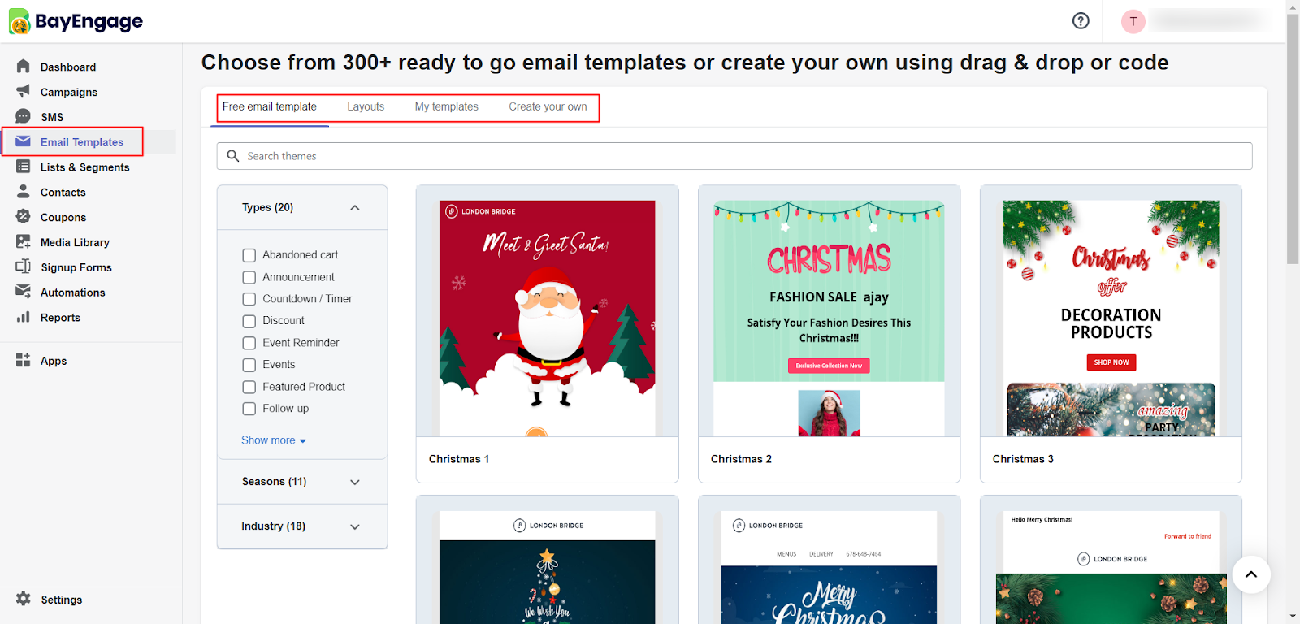1300x624 pixels.
Task: Click SHOP NOW in Christmas 3 template
Action: coord(1111,362)
